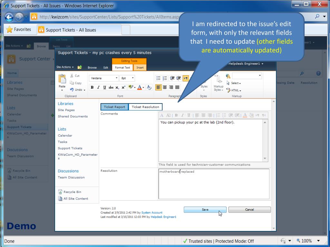330x247 pixels.
Task: Click the Copy icon in the Clipboard group
Action: coord(72,83)
